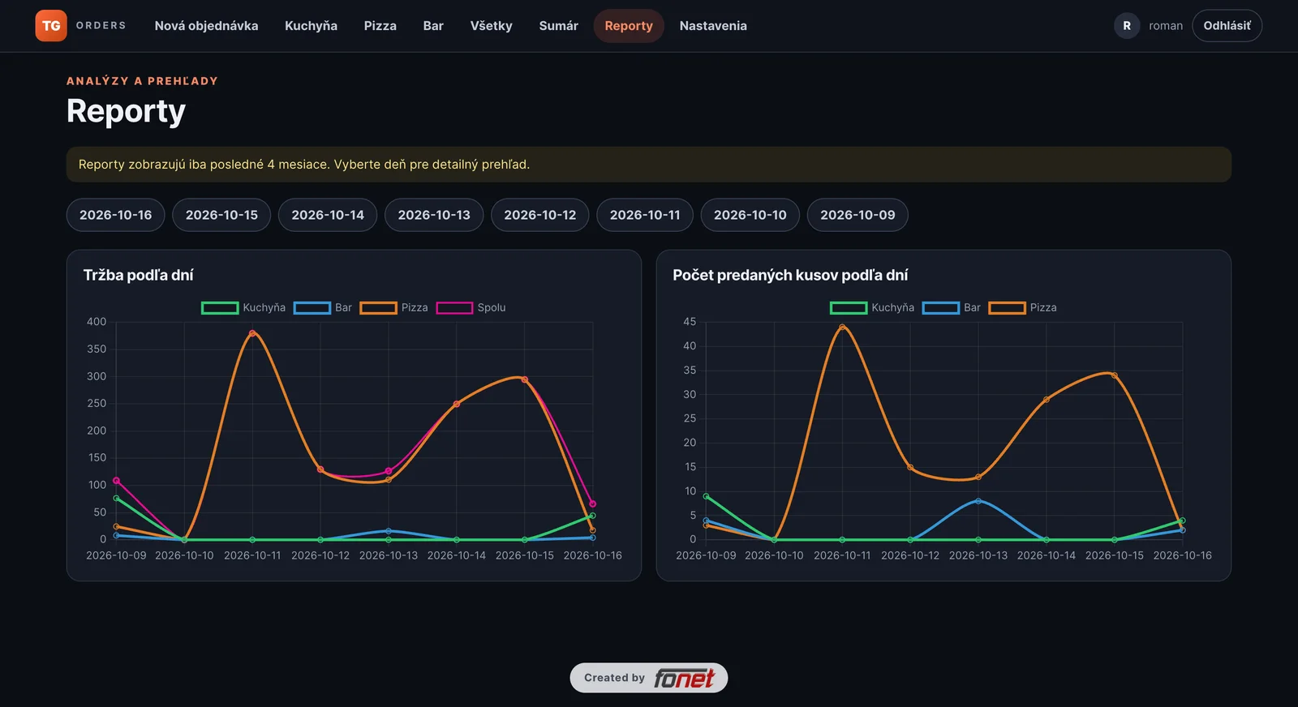Click Pizza peak point in Tržba chart
This screenshot has width=1298, height=707.
tap(252, 333)
